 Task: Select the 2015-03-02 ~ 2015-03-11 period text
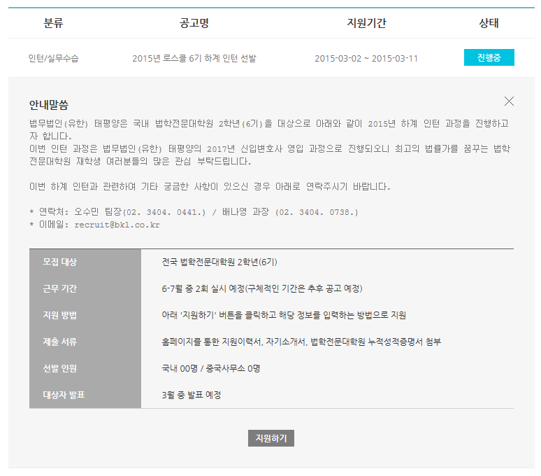tap(366, 58)
